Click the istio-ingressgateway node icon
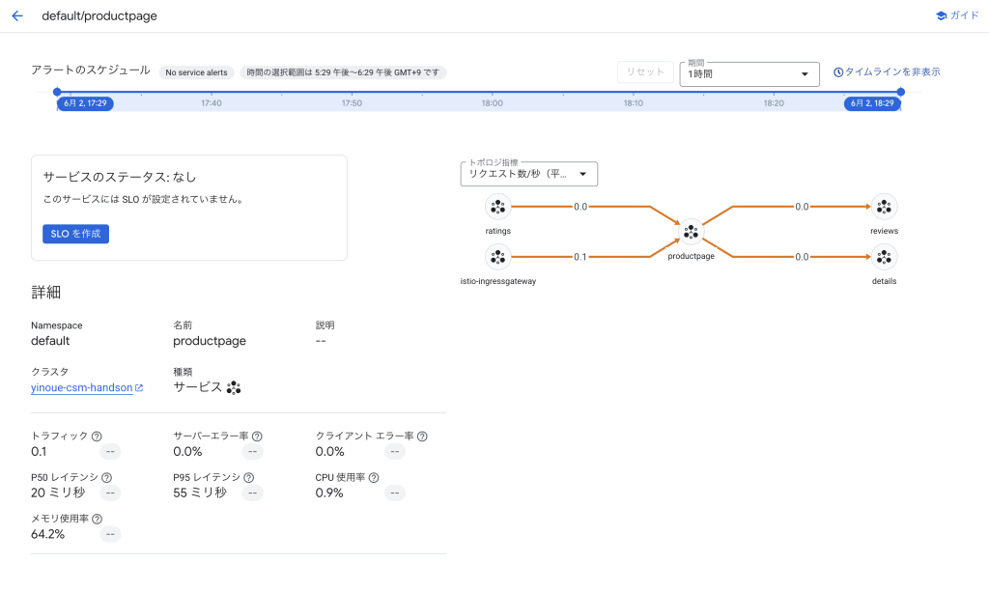 pyautogui.click(x=498, y=257)
